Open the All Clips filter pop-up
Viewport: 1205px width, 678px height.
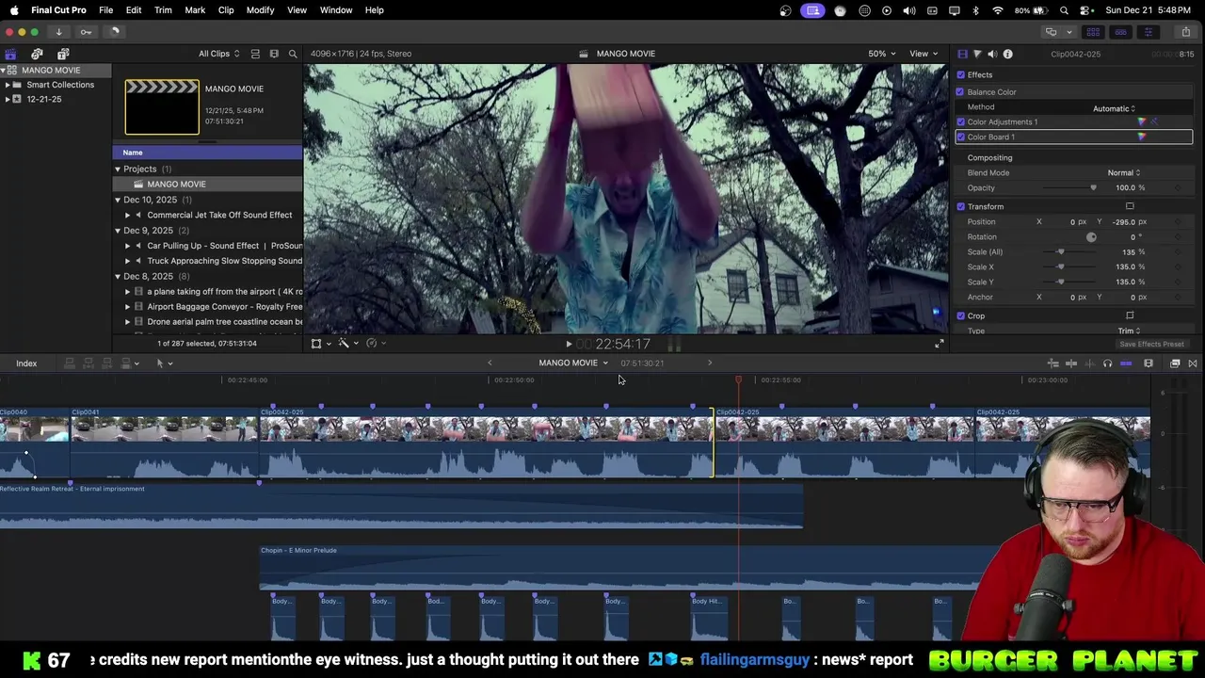coord(218,54)
